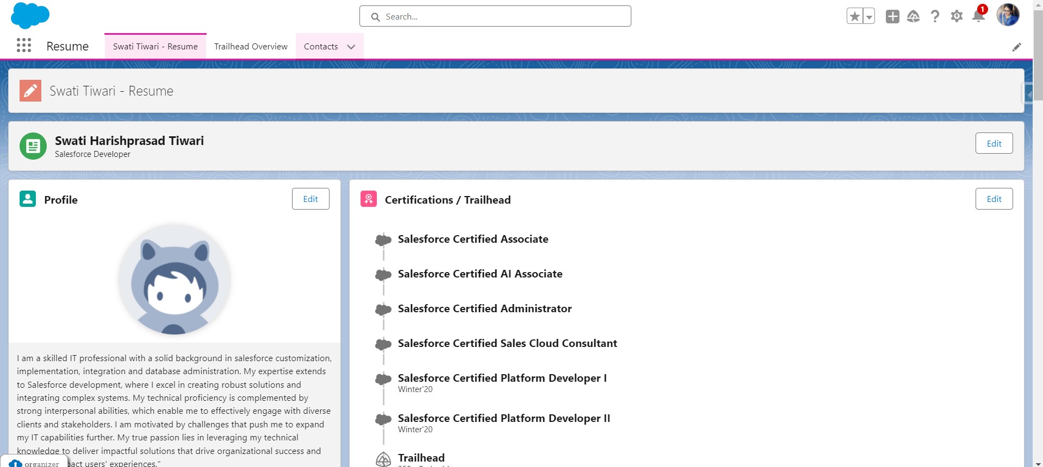Click the Resume app name
Viewport: 1043px width, 467px height.
67,46
